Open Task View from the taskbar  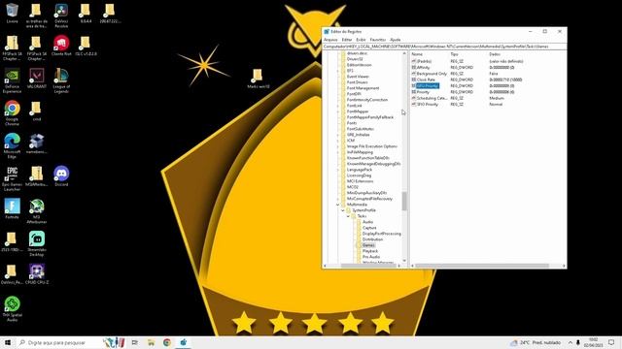(x=135, y=342)
